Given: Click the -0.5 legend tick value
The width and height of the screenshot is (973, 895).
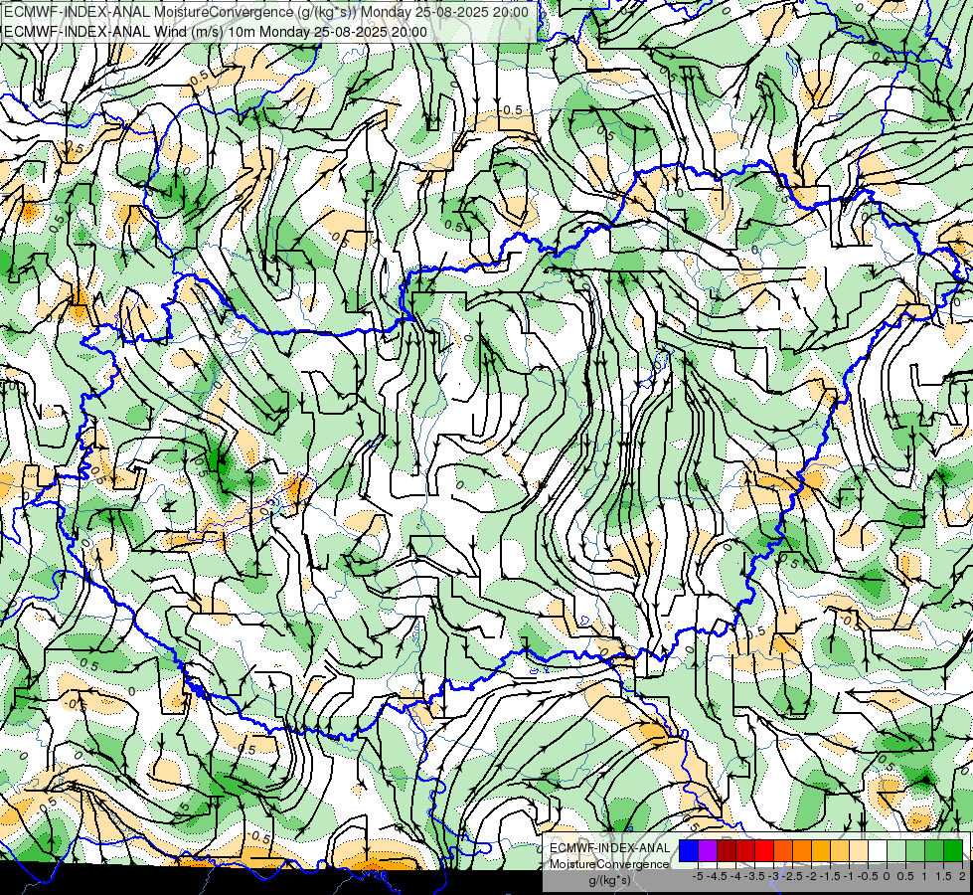Looking at the screenshot, I should coord(868,876).
